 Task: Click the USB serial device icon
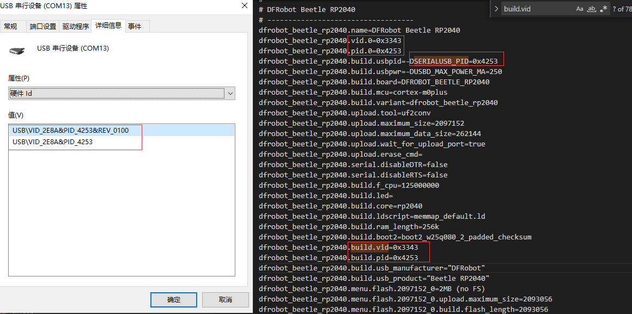pos(17,51)
